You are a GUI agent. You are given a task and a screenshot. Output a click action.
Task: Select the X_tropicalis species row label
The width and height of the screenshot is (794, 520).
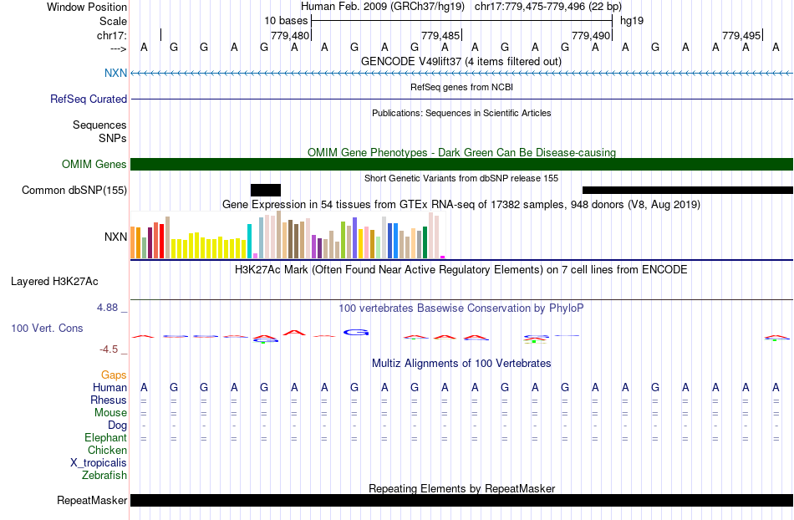[x=99, y=463]
